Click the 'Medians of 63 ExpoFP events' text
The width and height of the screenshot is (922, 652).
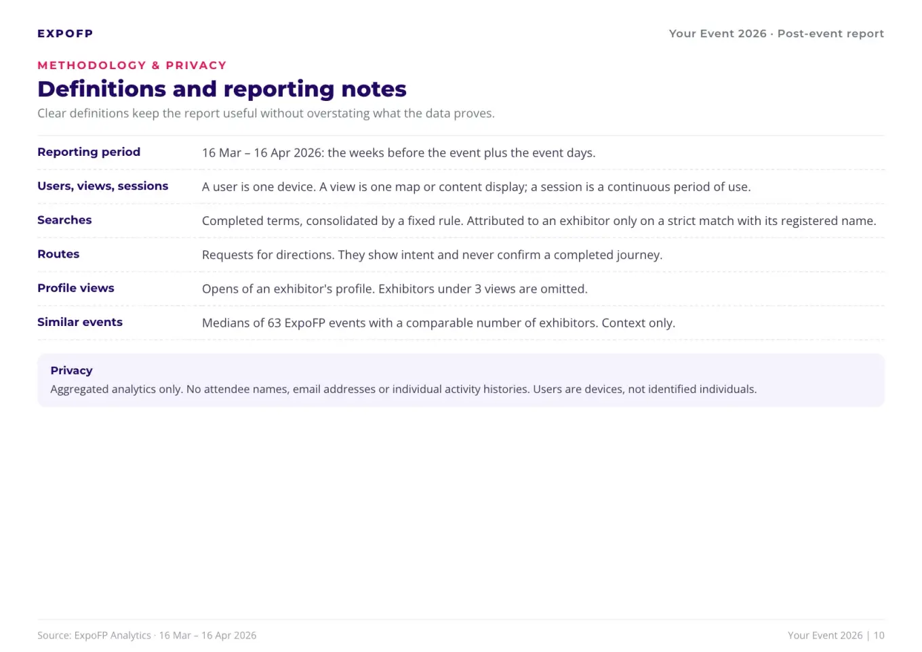(x=439, y=323)
